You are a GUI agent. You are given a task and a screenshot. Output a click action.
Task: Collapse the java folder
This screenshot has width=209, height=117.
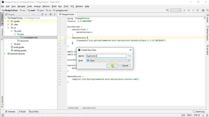[15, 34]
